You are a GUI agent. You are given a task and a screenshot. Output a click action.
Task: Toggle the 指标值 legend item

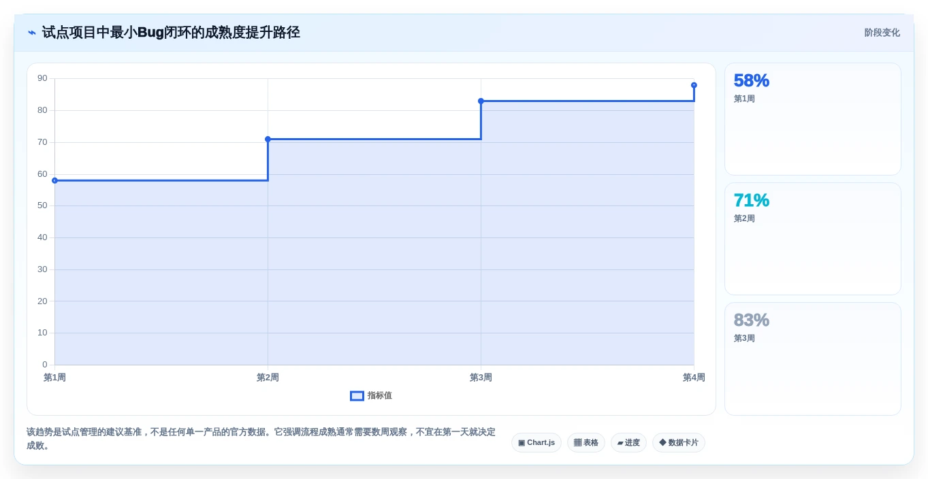click(371, 395)
